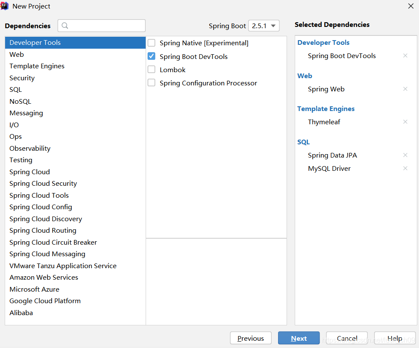The image size is (419, 348).
Task: Tick Spring Configuration Processor checkbox
Action: click(x=152, y=83)
